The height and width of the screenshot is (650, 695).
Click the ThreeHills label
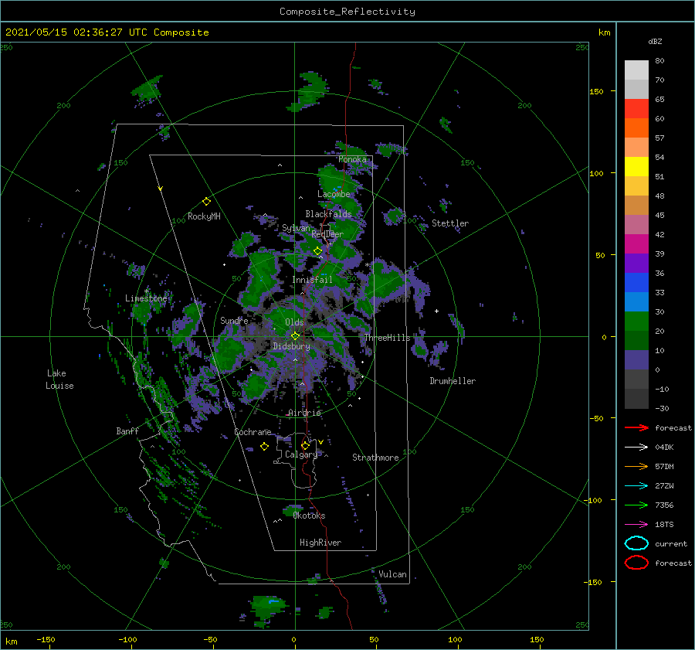(387, 338)
